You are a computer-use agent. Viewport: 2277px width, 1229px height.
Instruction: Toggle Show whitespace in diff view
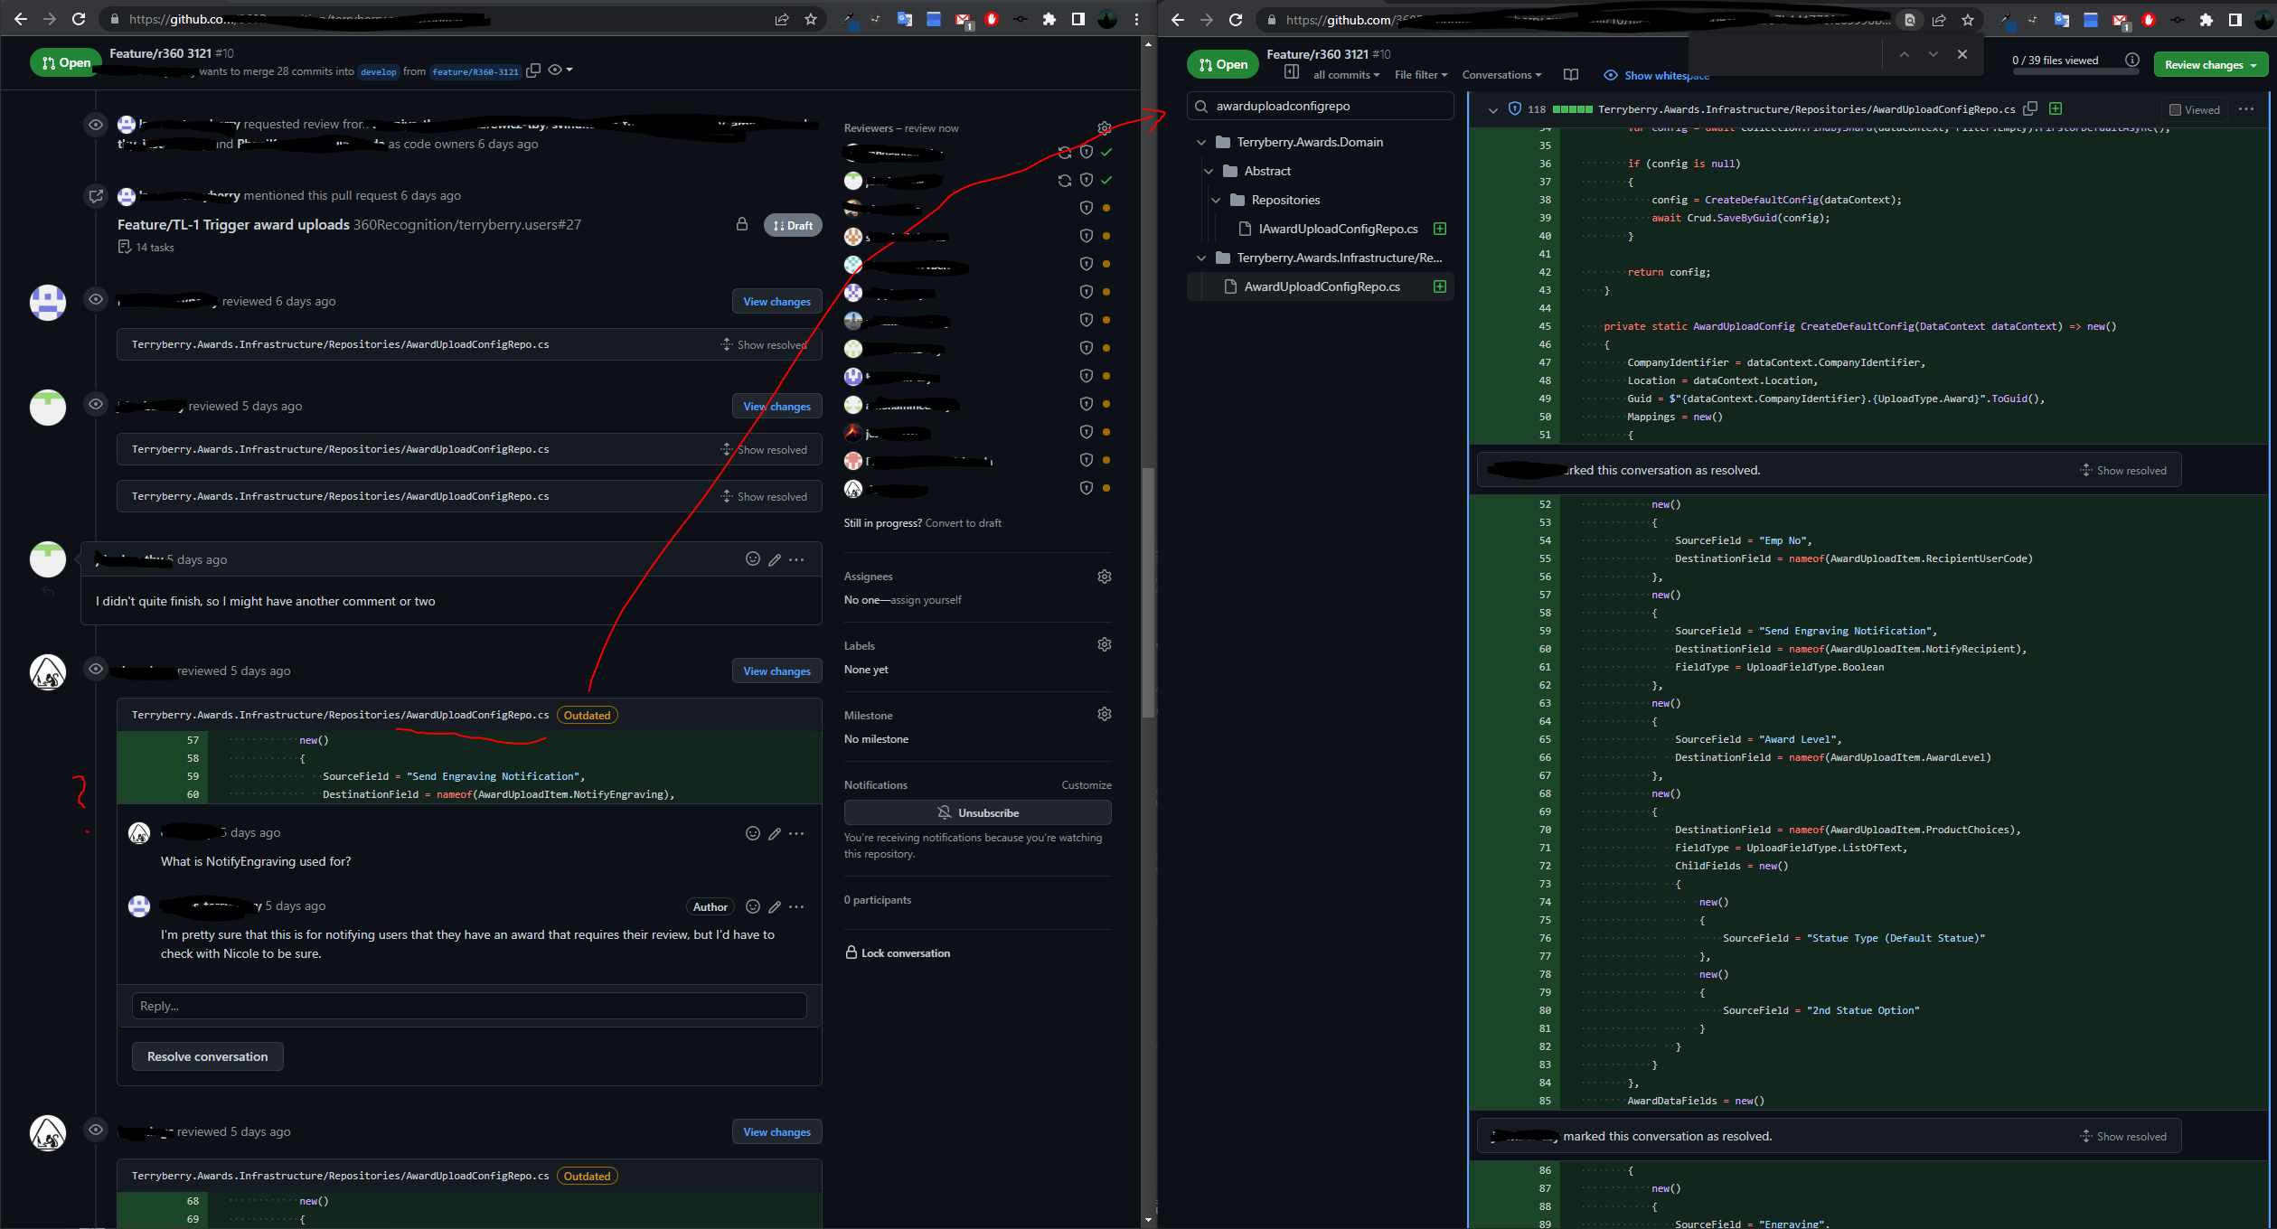pyautogui.click(x=1656, y=75)
